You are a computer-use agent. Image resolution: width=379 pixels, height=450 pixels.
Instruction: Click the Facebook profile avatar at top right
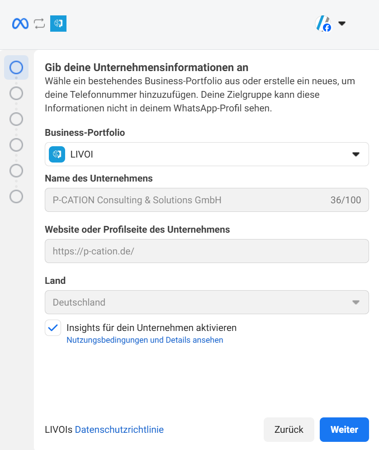pyautogui.click(x=324, y=23)
